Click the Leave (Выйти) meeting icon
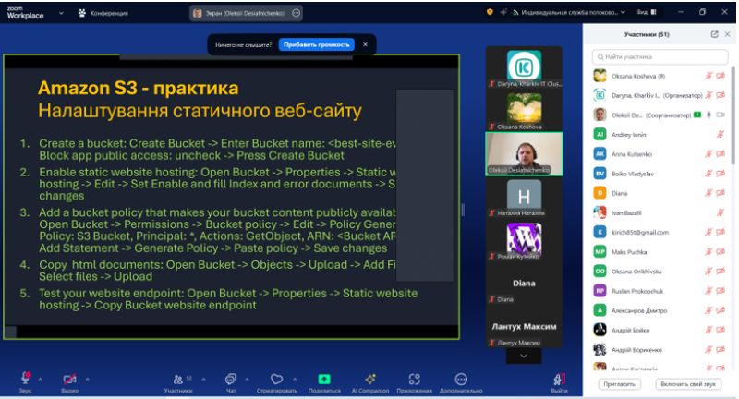 click(x=559, y=380)
